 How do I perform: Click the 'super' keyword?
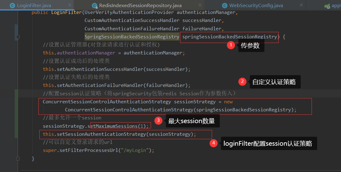[50, 150]
